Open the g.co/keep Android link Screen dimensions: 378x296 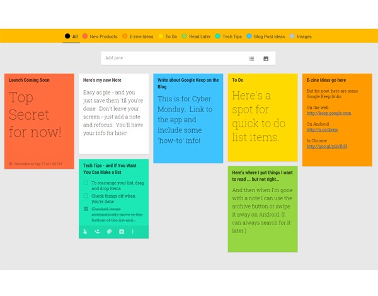322,130
